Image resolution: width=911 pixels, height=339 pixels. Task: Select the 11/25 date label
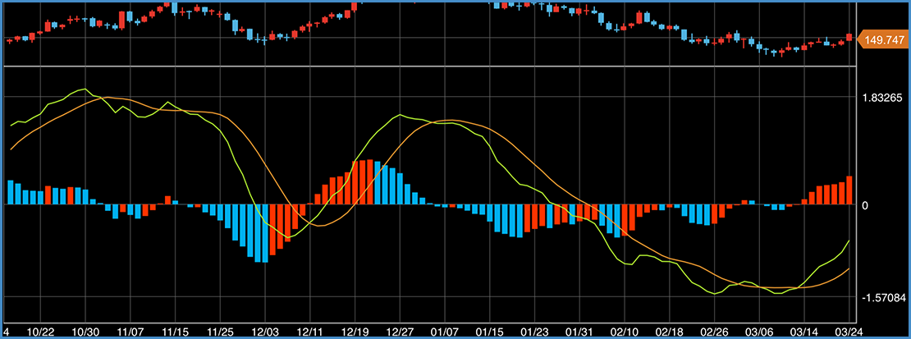pos(219,332)
